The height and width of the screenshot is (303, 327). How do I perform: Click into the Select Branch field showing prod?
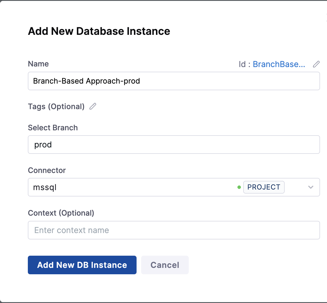tap(174, 145)
